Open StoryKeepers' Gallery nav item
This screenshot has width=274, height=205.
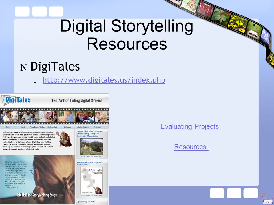[38, 127]
